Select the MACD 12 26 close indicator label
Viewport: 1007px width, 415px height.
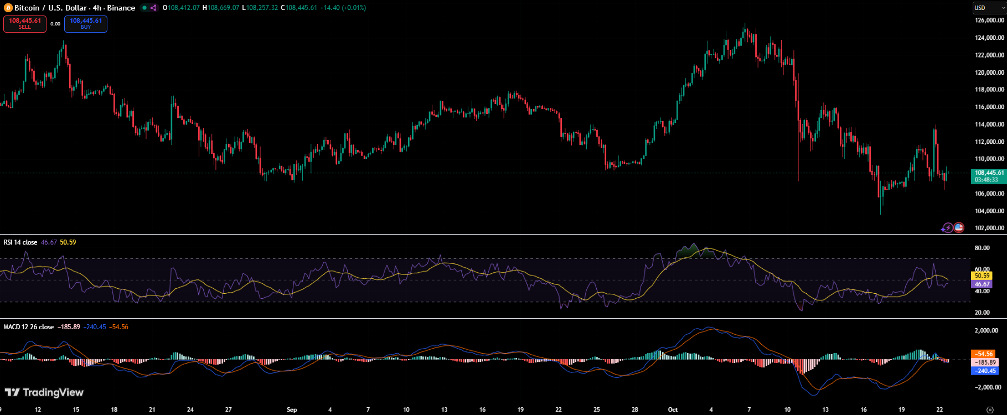28,327
